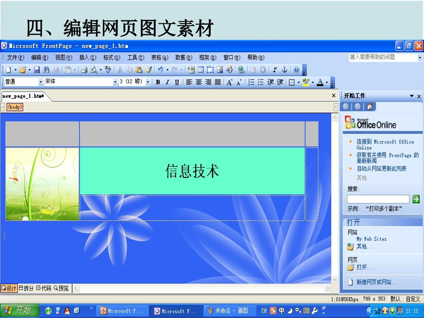Switch to the 代码 view tab

pos(44,288)
